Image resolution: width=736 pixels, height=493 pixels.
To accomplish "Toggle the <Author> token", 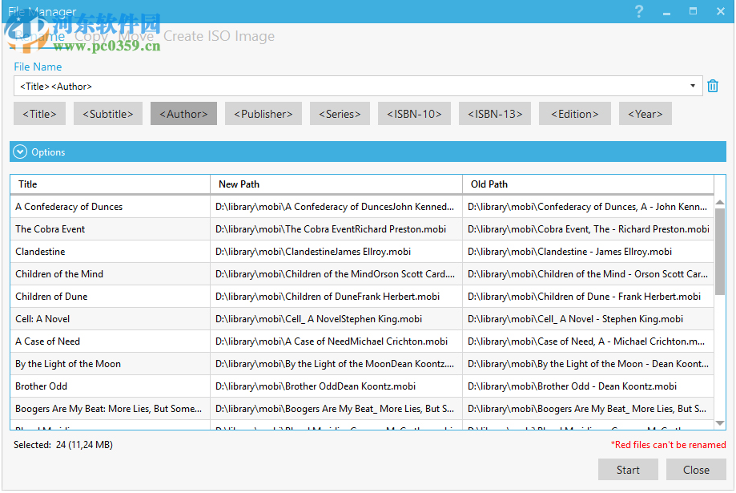I will pos(183,113).
